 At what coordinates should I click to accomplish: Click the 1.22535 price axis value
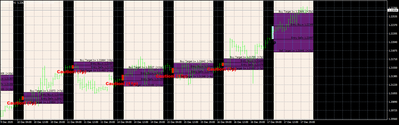coord(393,17)
